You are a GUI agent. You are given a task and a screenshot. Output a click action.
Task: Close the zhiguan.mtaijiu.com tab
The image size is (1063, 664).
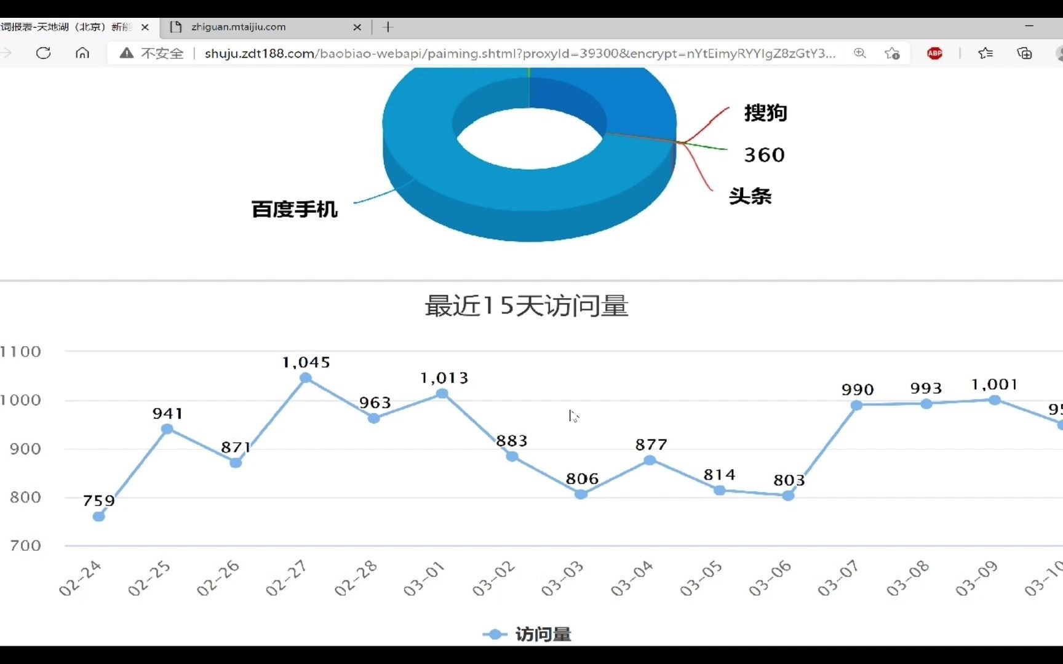click(357, 27)
